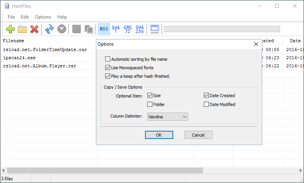Click the scrollbar right arrow
304x183 pixels.
[x=300, y=170]
